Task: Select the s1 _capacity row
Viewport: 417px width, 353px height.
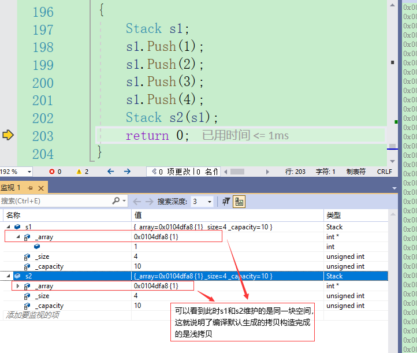Action: click(195, 266)
